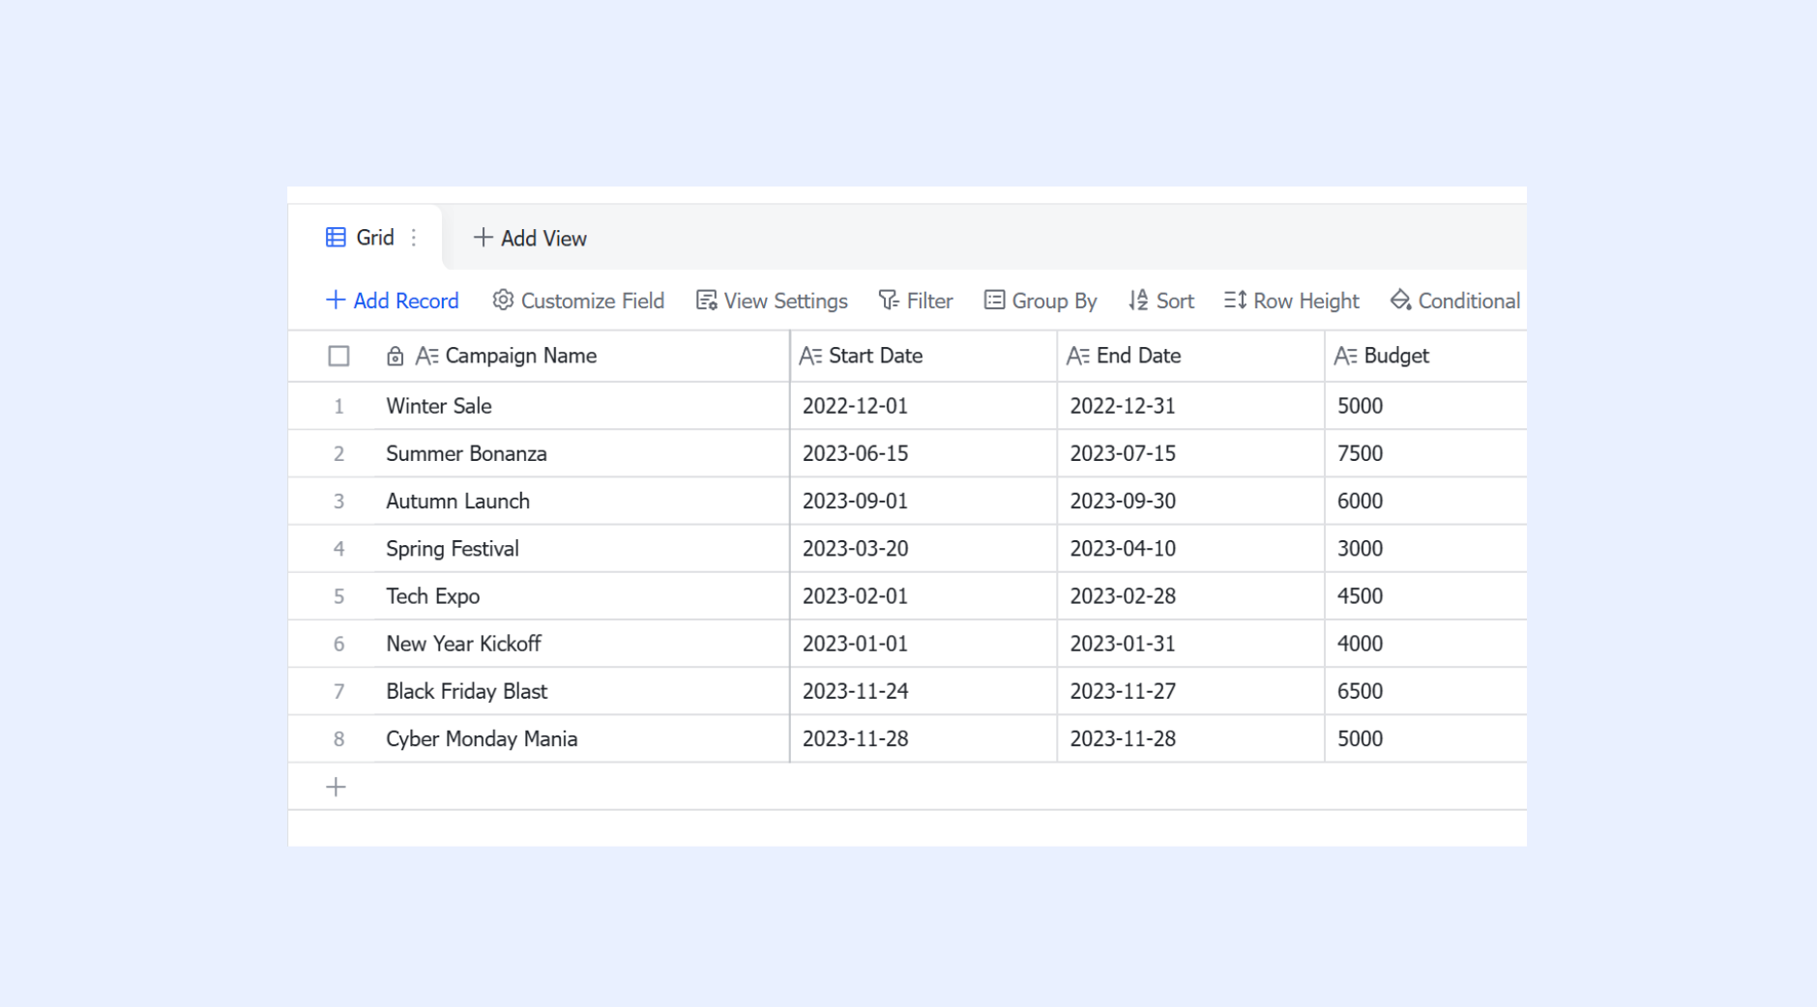This screenshot has width=1817, height=1007.
Task: Select the Spring Festival campaign cell
Action: [x=583, y=549]
